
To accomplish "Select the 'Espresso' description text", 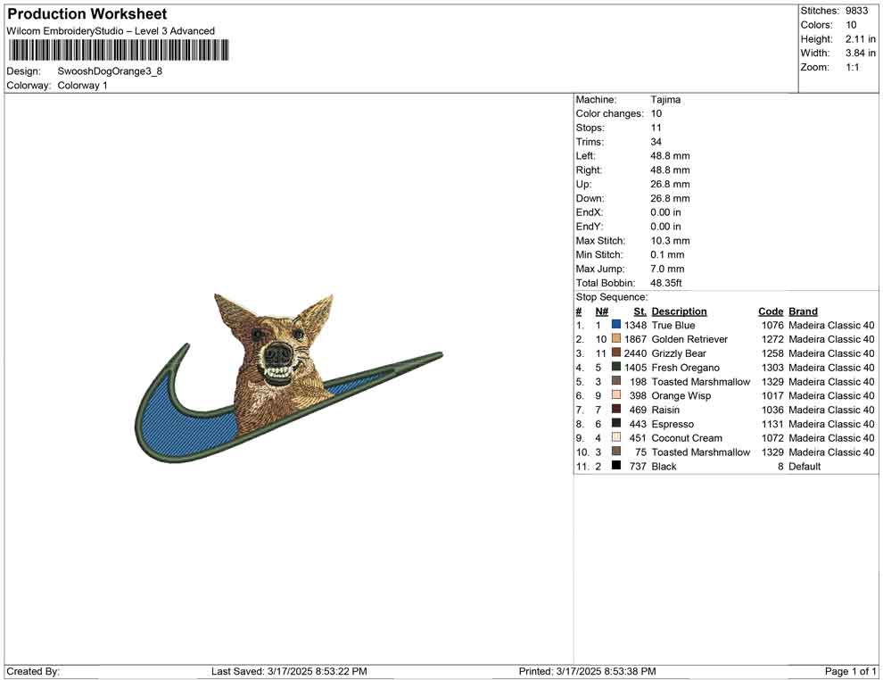I will coord(673,424).
